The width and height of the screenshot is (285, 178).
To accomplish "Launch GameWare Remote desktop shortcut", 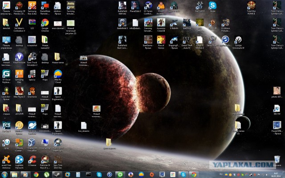I will (45, 8).
